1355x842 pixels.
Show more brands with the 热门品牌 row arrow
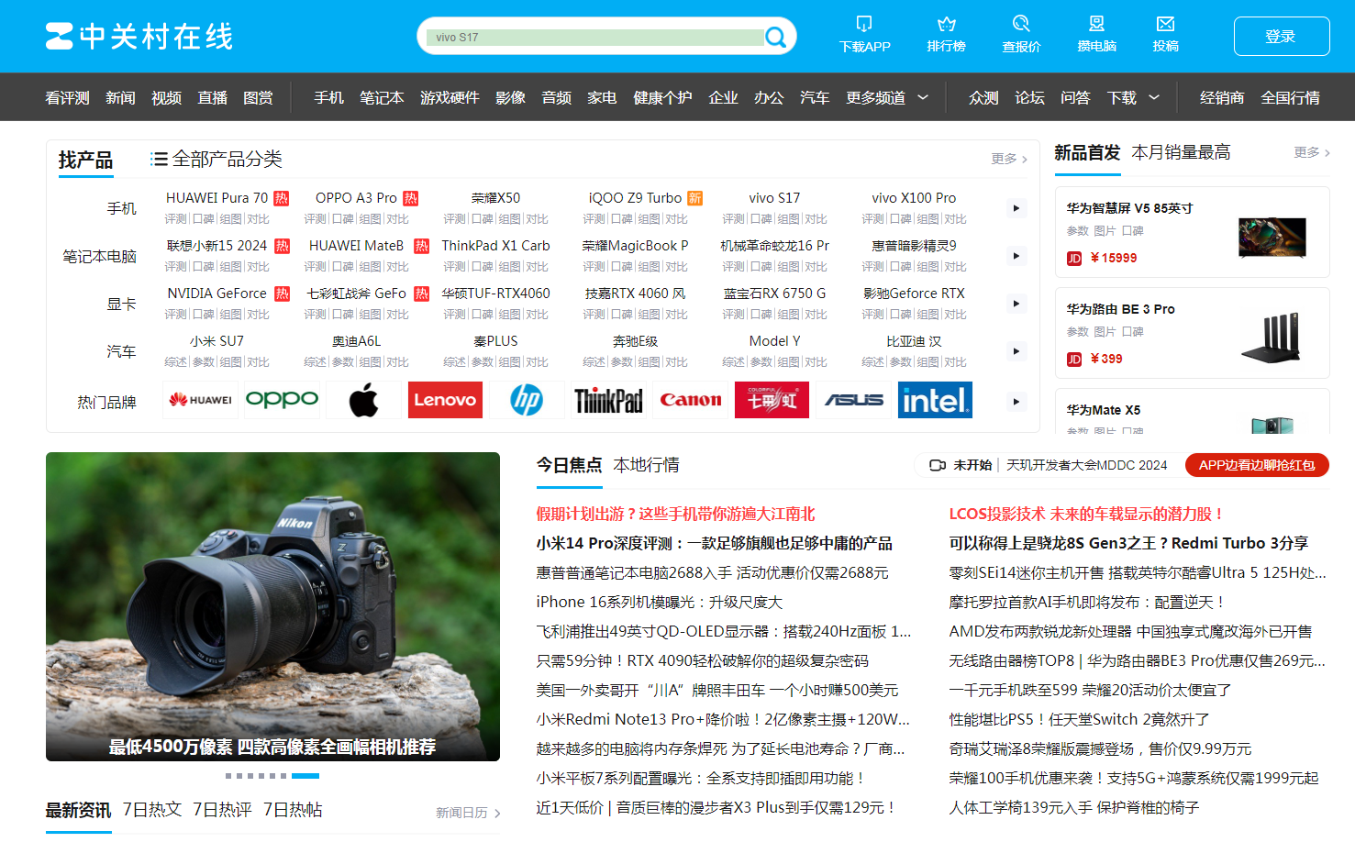pos(1016,402)
